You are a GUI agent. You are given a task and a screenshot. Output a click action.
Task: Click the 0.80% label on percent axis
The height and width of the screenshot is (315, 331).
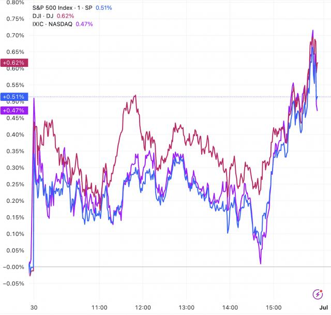click(13, 3)
